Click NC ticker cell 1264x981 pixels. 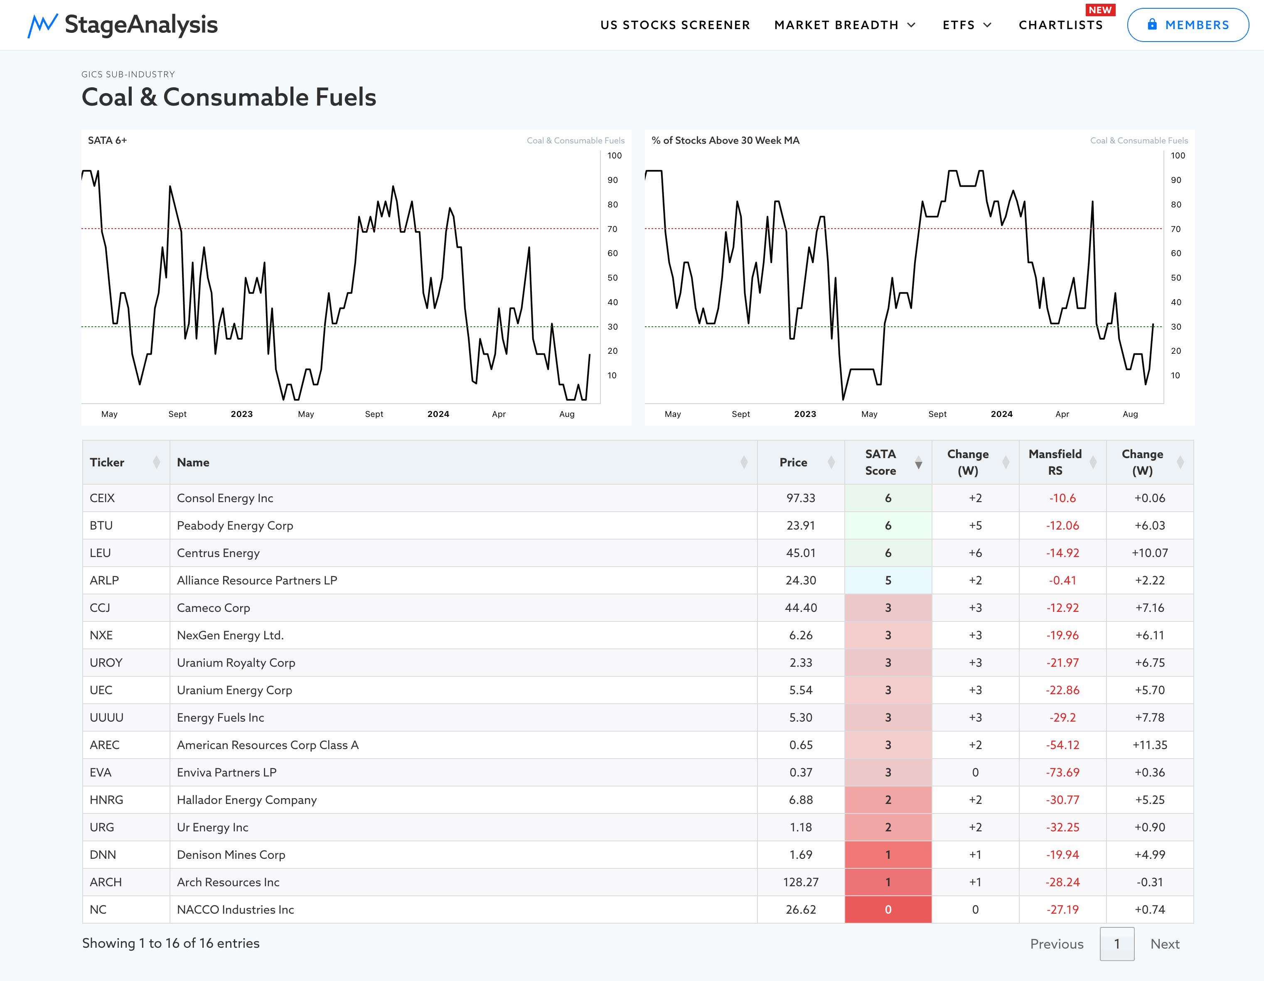[126, 910]
